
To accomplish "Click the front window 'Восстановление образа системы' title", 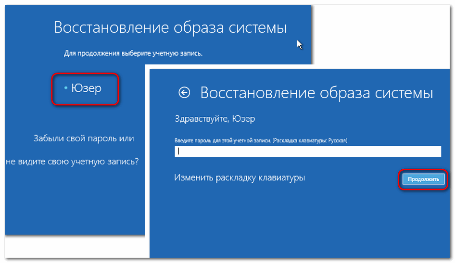I will [x=316, y=93].
